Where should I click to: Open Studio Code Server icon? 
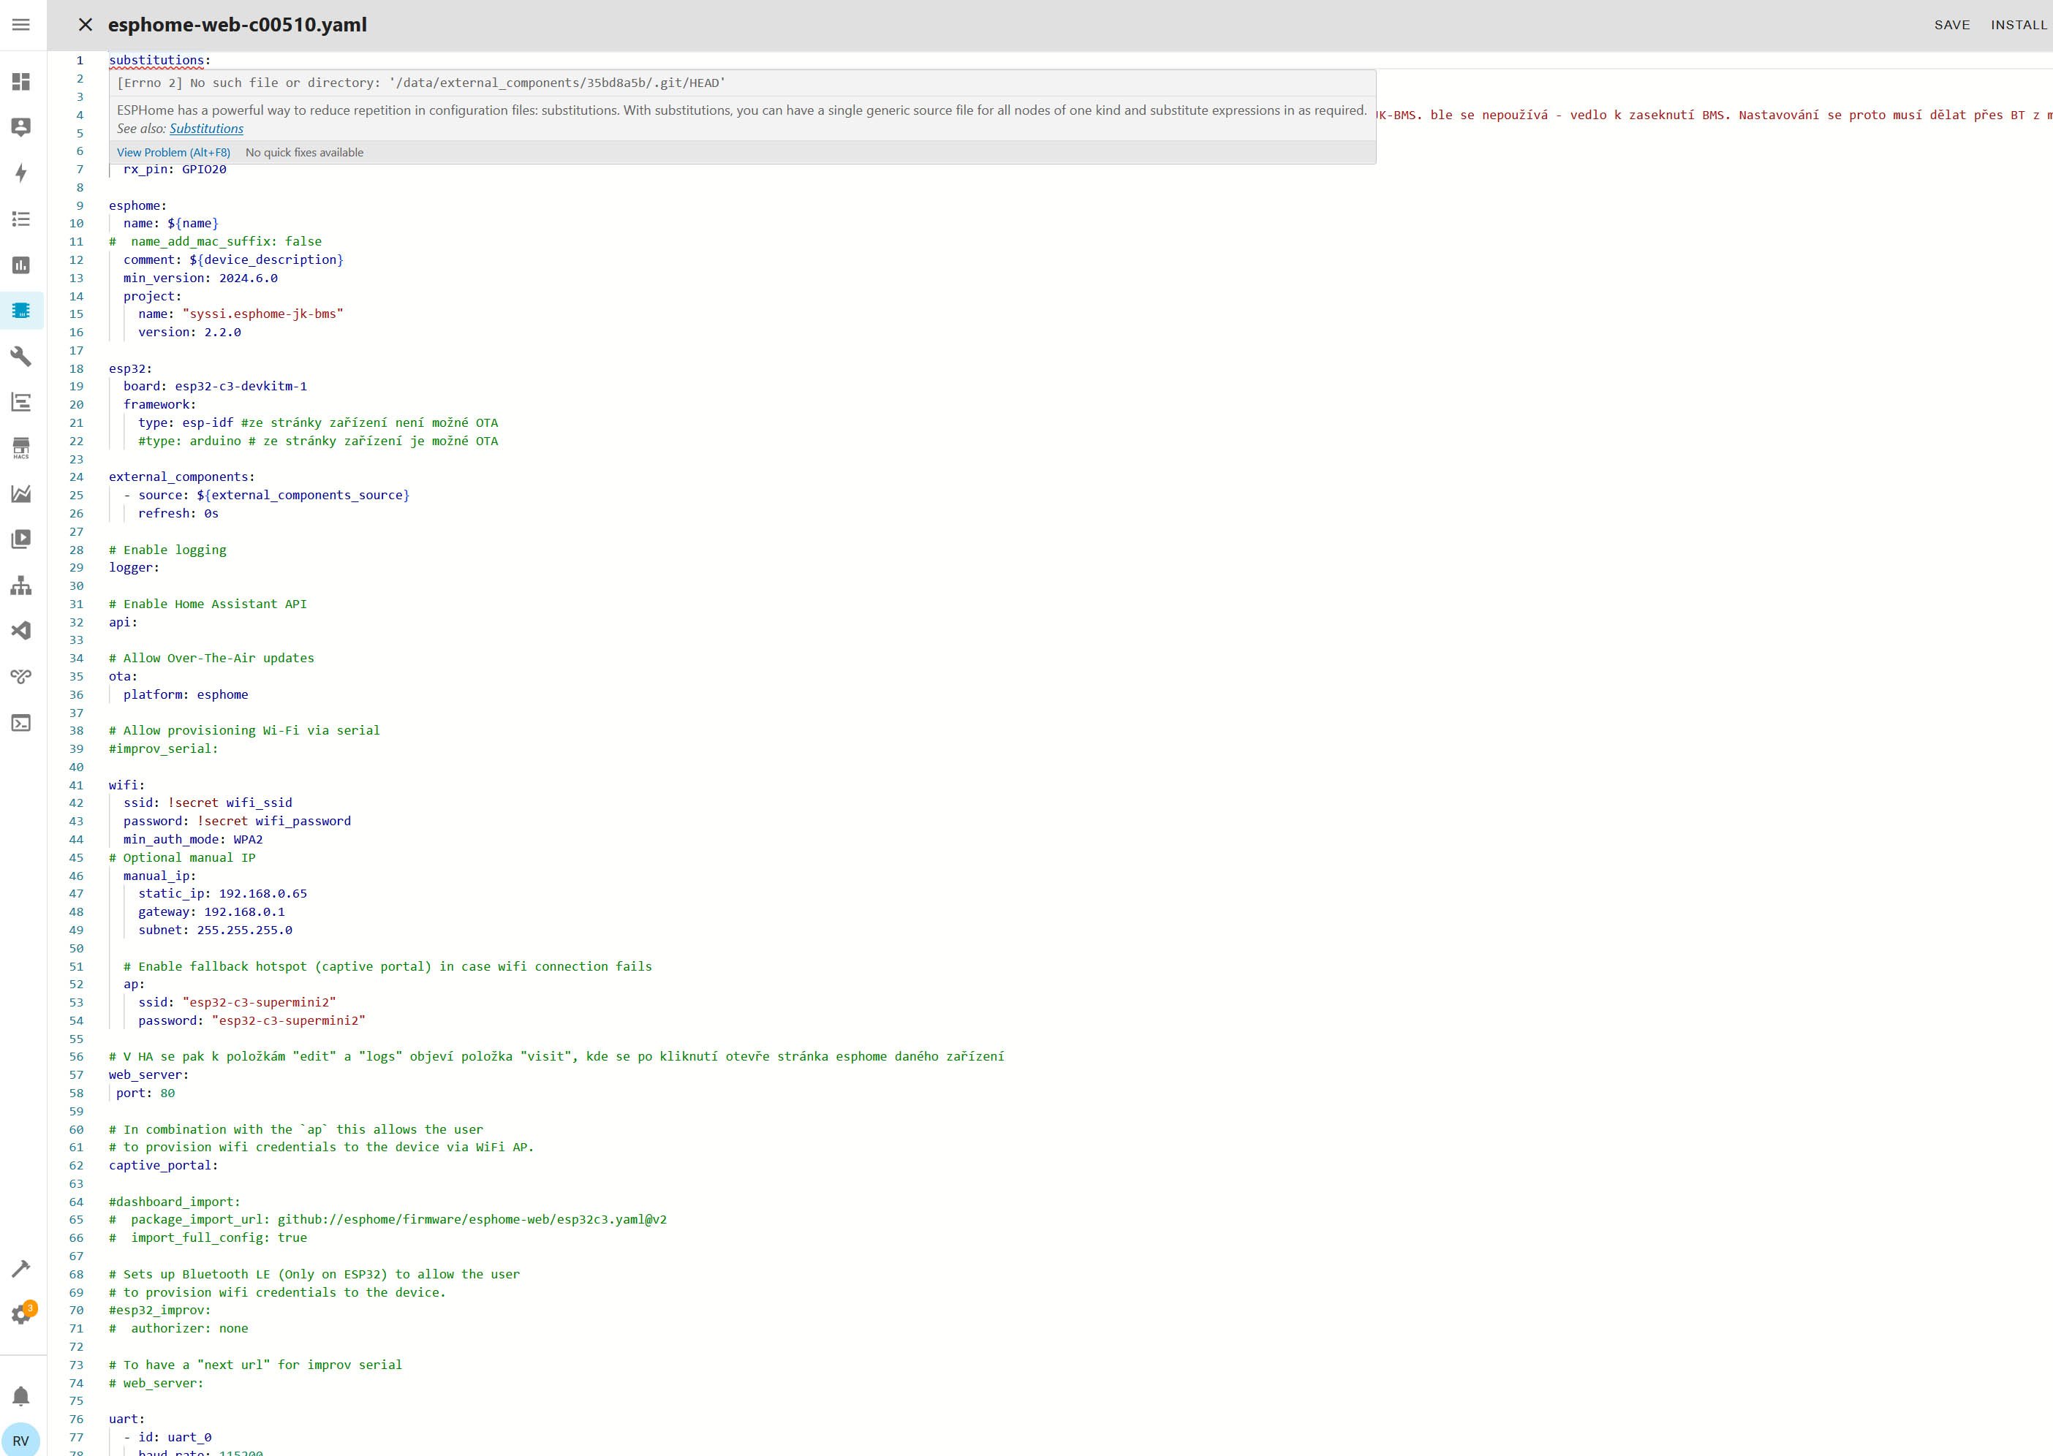(x=20, y=630)
